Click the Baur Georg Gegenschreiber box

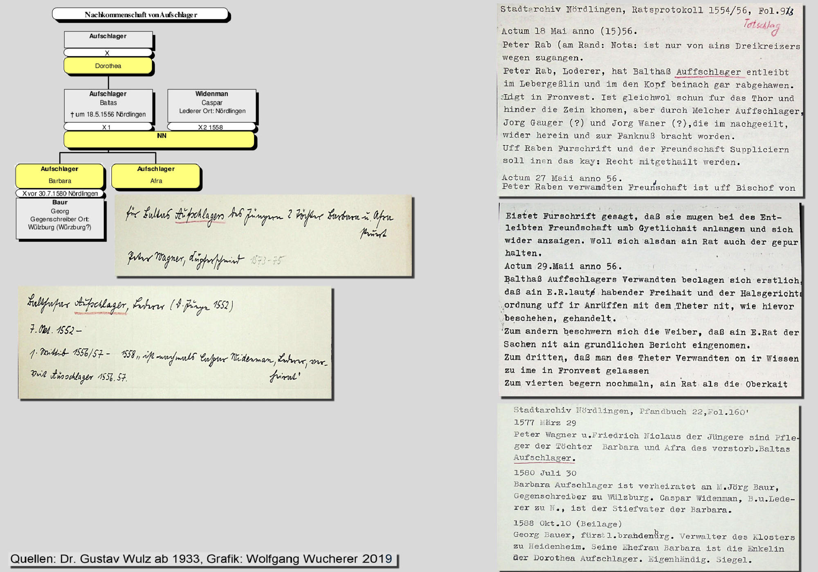coord(60,218)
